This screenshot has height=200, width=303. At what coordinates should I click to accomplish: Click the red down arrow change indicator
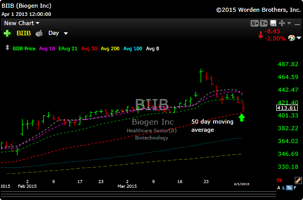261,35
